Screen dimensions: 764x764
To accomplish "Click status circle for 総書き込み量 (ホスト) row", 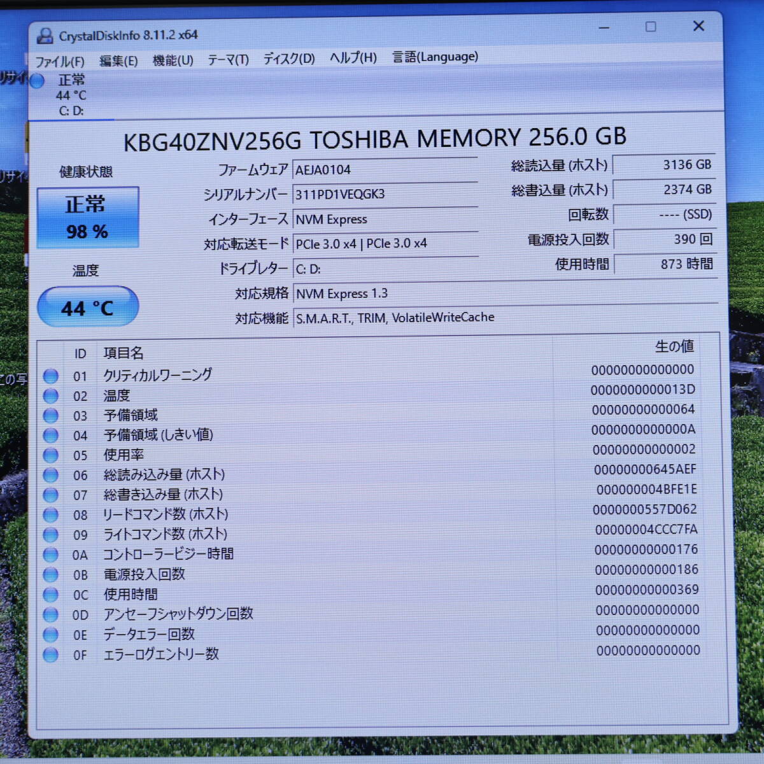I will (x=51, y=495).
